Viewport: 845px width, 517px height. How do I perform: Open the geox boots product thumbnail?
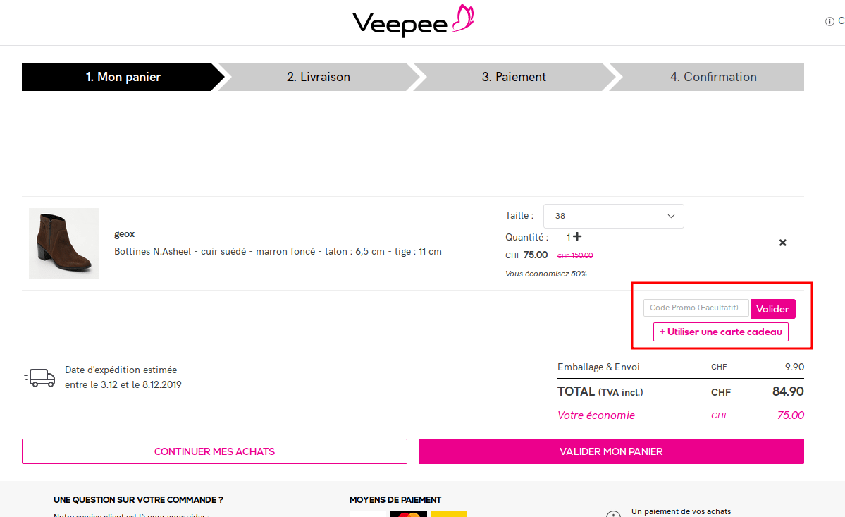click(x=63, y=243)
